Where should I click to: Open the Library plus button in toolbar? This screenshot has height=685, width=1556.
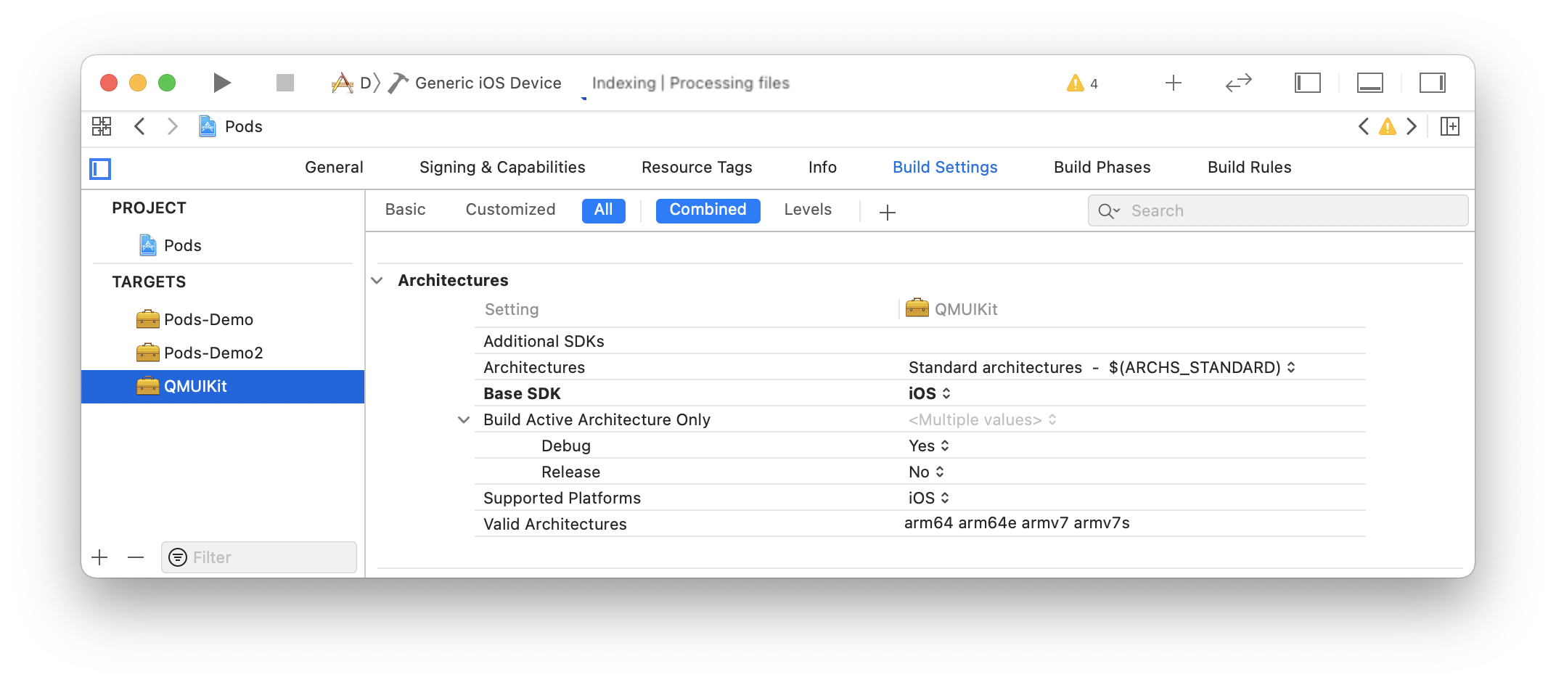[1174, 83]
